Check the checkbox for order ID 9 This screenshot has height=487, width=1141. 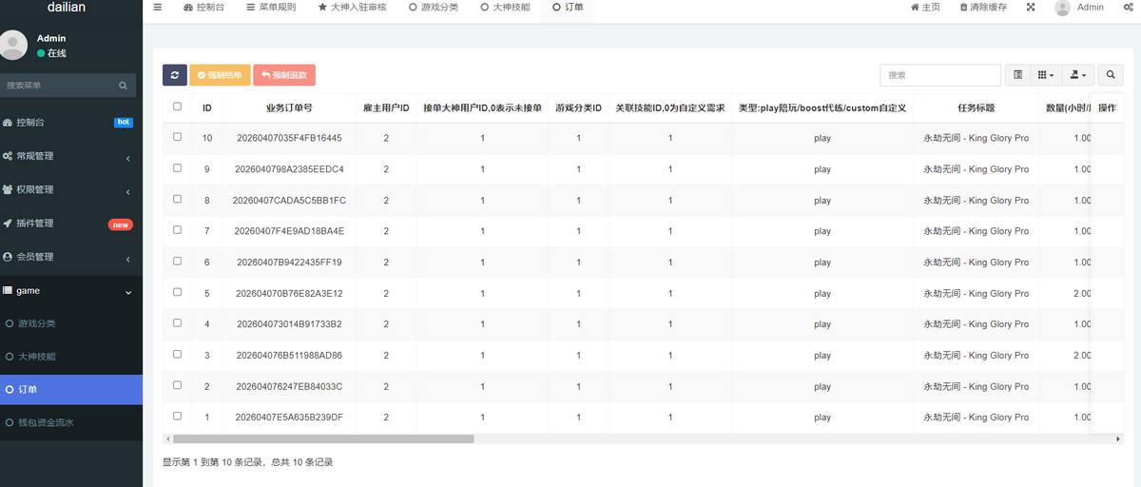pyautogui.click(x=177, y=168)
